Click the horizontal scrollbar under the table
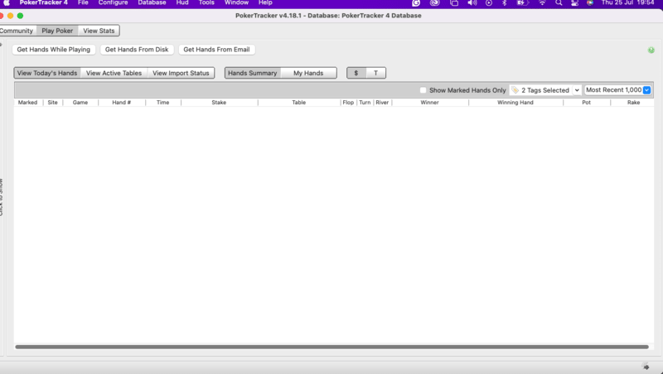The height and width of the screenshot is (374, 663). pos(331,347)
